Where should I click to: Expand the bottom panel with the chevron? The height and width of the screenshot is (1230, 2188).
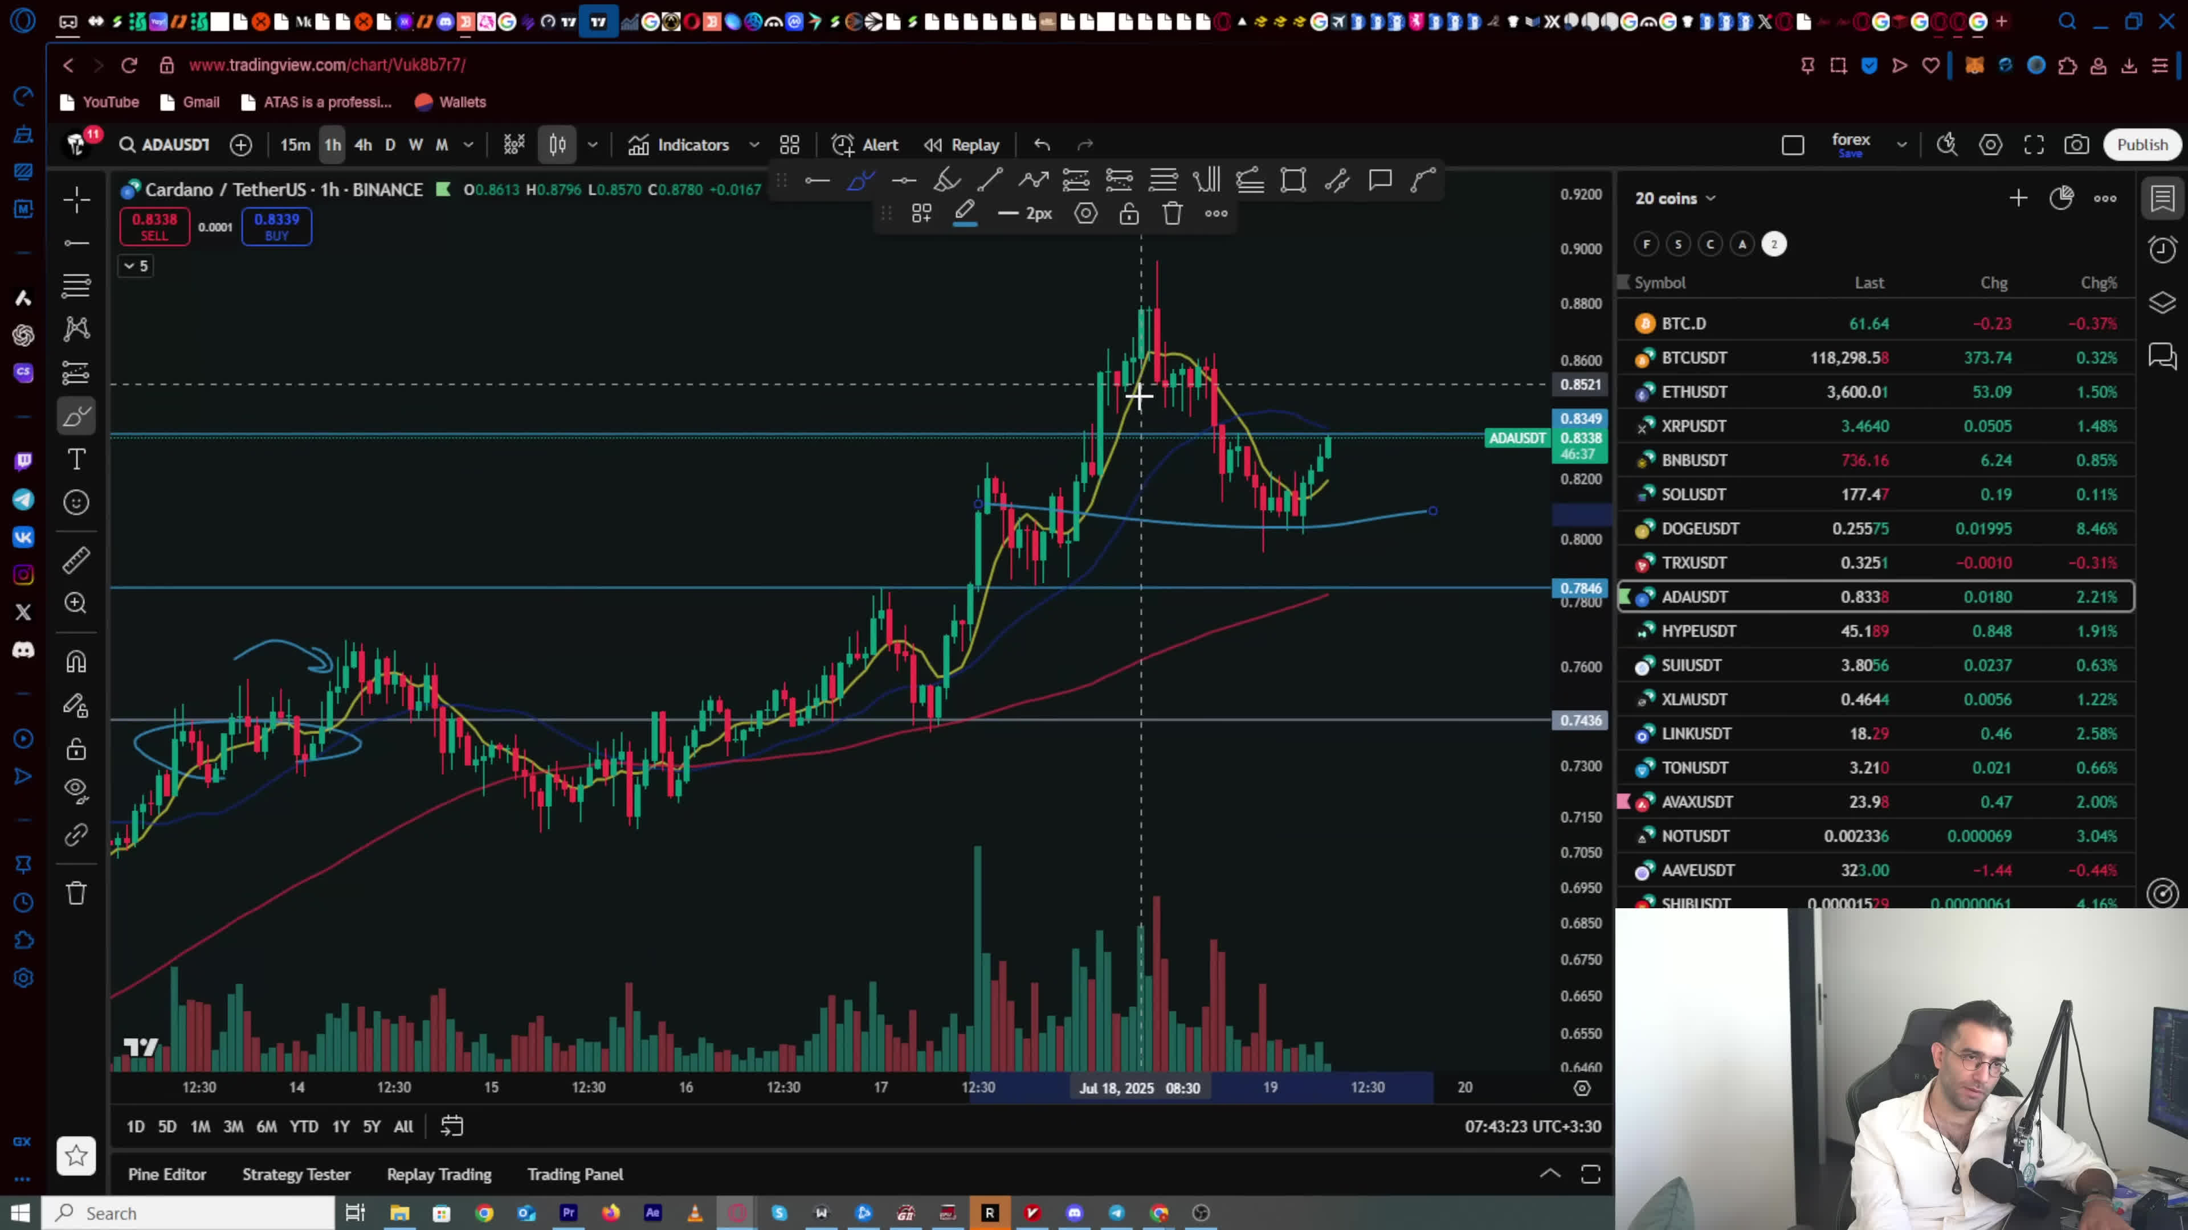pos(1550,1174)
